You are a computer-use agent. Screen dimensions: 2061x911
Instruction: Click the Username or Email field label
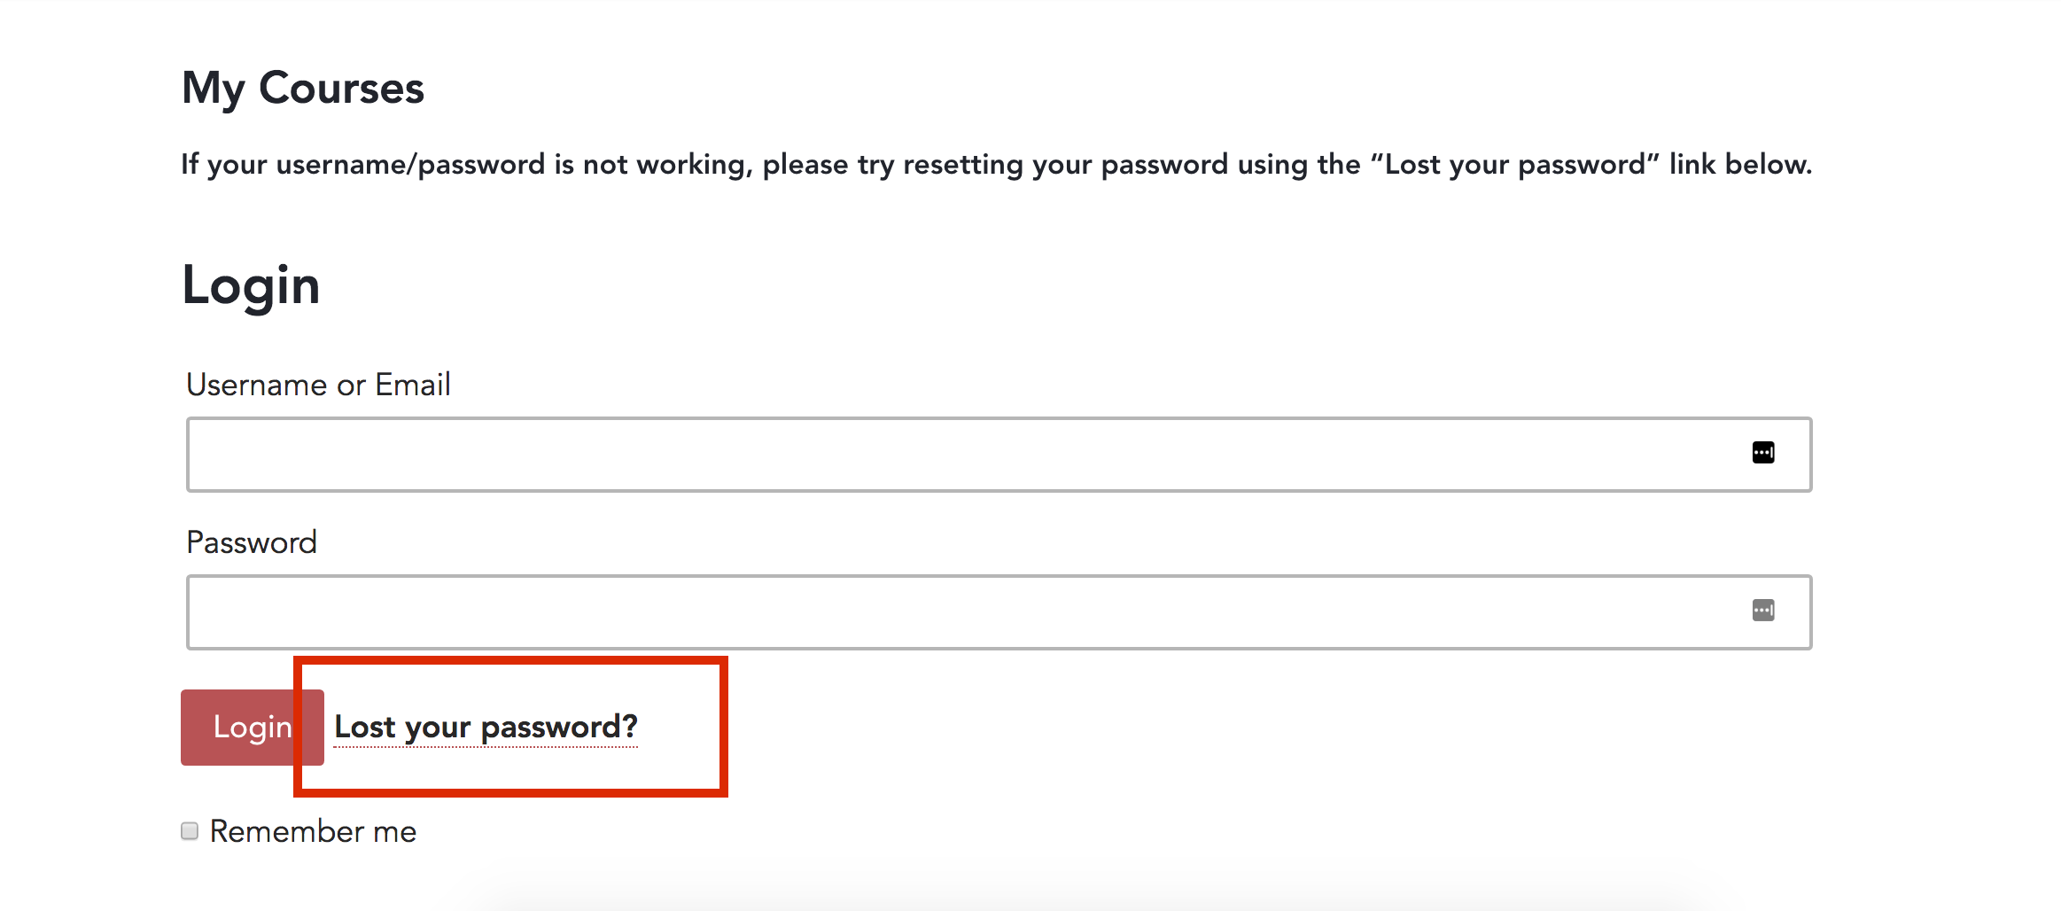point(318,385)
